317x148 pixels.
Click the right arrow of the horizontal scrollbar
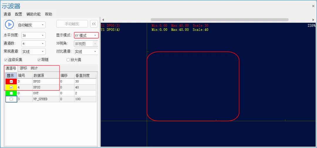click(x=313, y=20)
